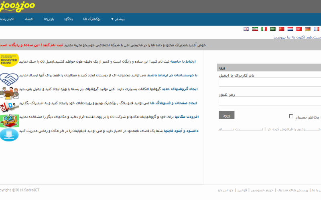Open the بلاگها menu item

click(x=69, y=19)
